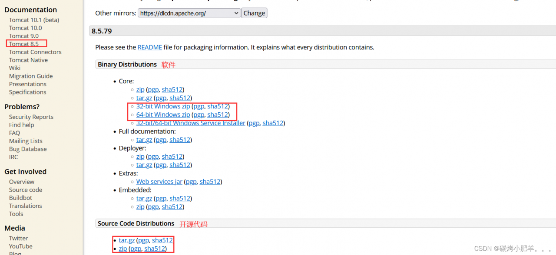Screen dimensions: 556x255
Task: Download the 64-bit Windows zip
Action: click(163, 115)
